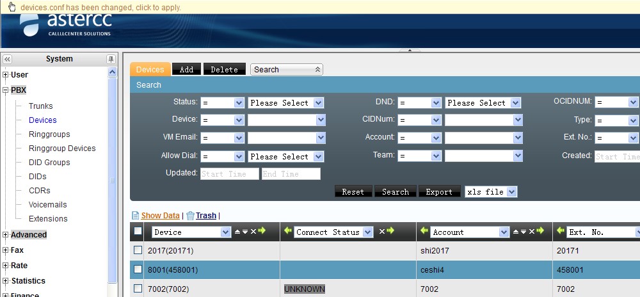Open Ringgroups in the PBX menu

tap(49, 134)
